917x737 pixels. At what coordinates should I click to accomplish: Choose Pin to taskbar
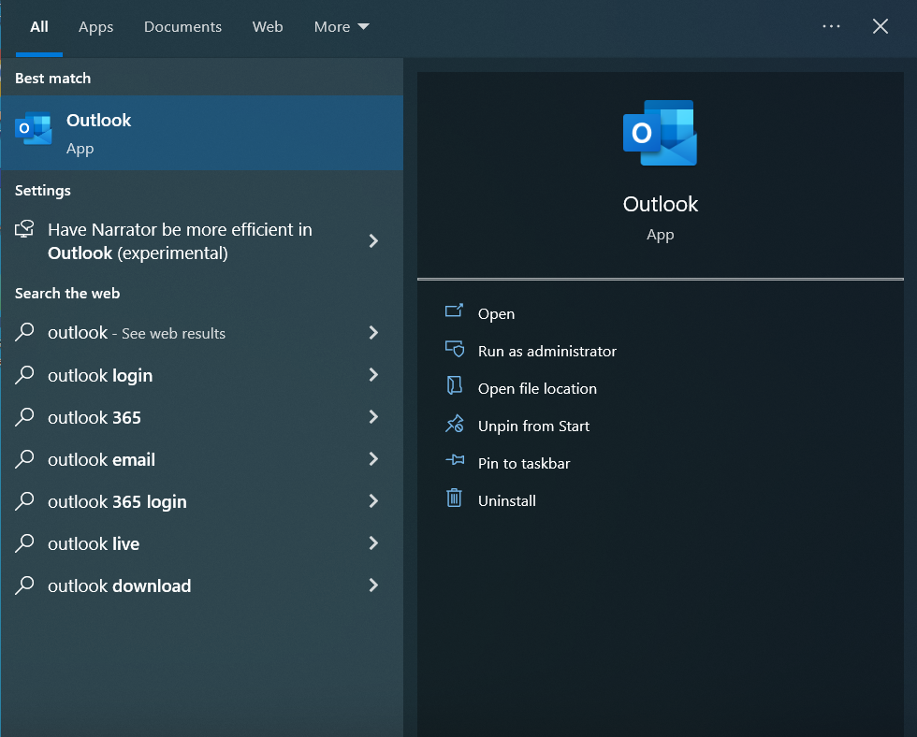point(523,464)
